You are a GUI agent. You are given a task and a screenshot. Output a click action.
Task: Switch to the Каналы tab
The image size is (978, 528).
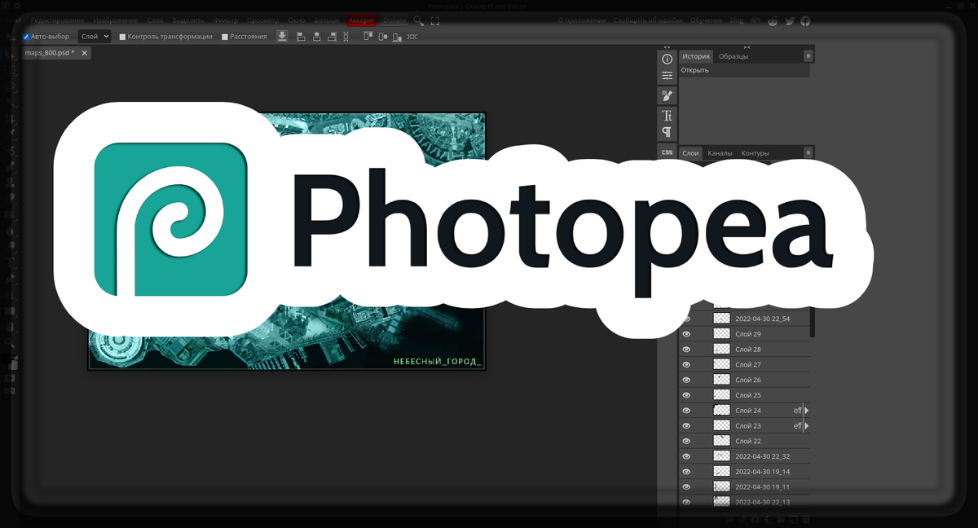pyautogui.click(x=720, y=153)
